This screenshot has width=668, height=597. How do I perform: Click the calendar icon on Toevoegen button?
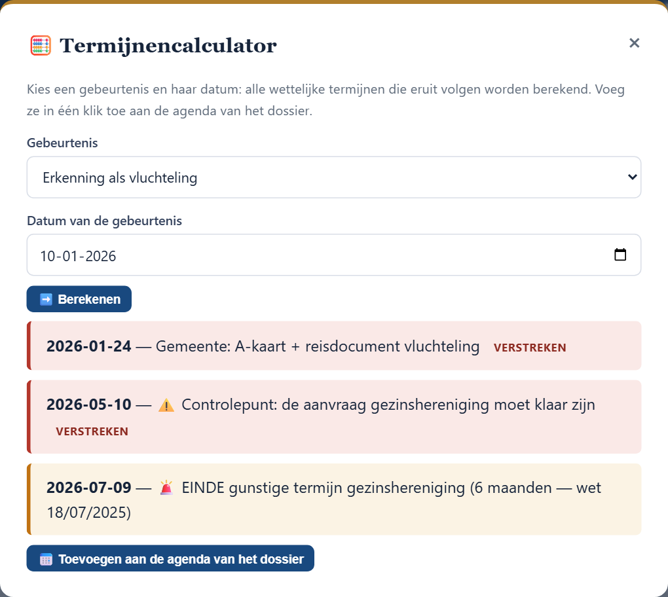click(46, 559)
